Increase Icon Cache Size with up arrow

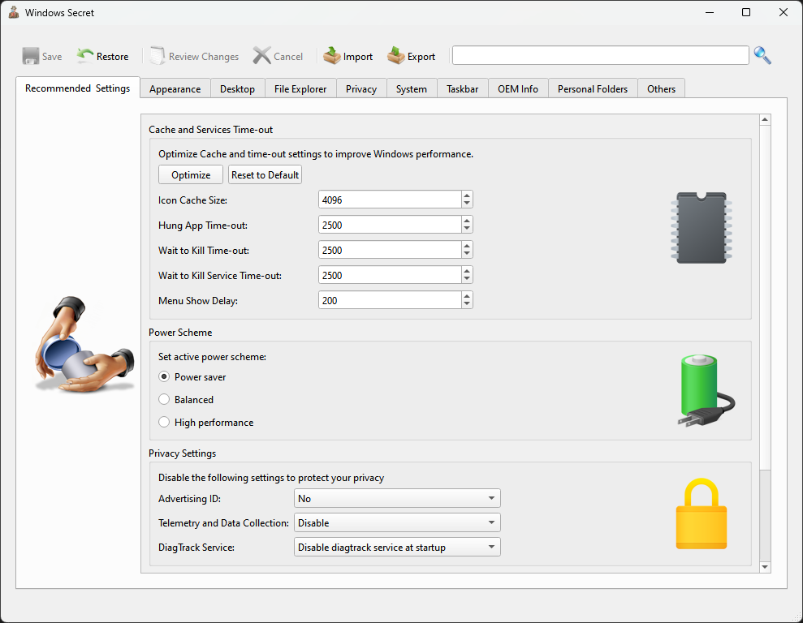(x=467, y=195)
